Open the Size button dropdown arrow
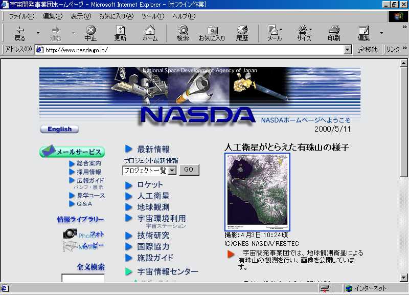The image size is (409, 295). 310,29
